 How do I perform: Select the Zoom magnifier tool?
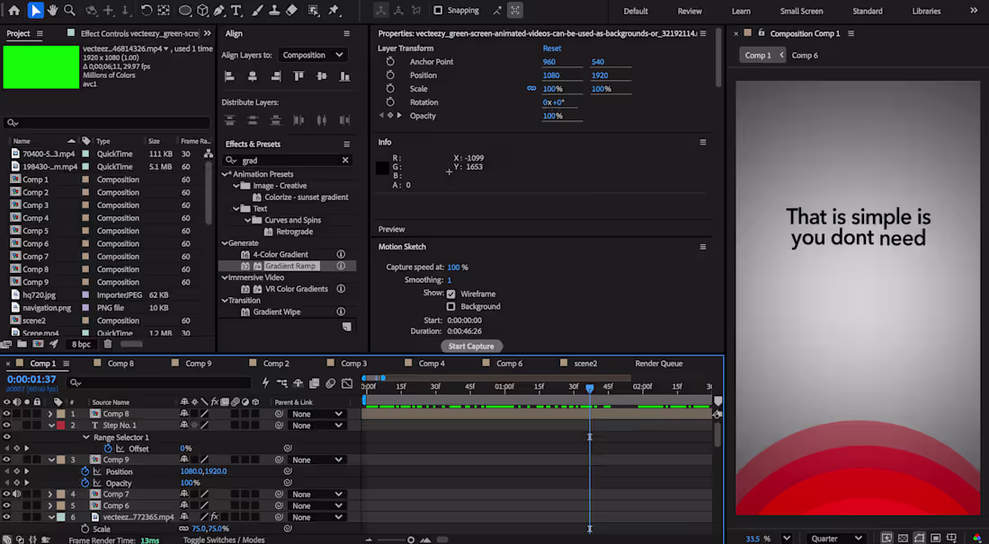[70, 10]
